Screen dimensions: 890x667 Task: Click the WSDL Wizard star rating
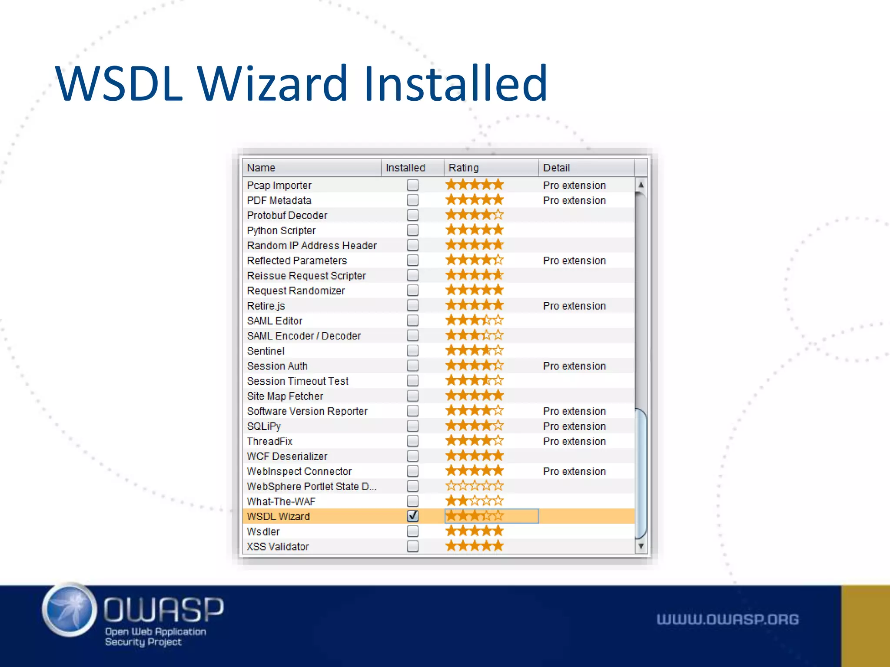[x=475, y=516]
